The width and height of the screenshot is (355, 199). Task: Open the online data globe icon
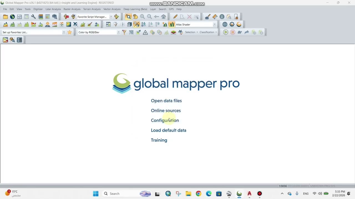coord(12,17)
